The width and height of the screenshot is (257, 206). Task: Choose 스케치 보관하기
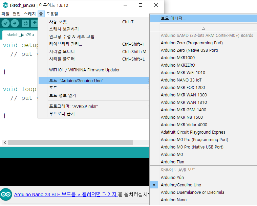pyautogui.click(x=94, y=29)
